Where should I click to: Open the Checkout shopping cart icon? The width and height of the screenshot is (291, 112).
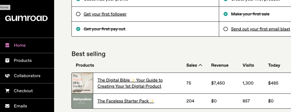(7, 91)
